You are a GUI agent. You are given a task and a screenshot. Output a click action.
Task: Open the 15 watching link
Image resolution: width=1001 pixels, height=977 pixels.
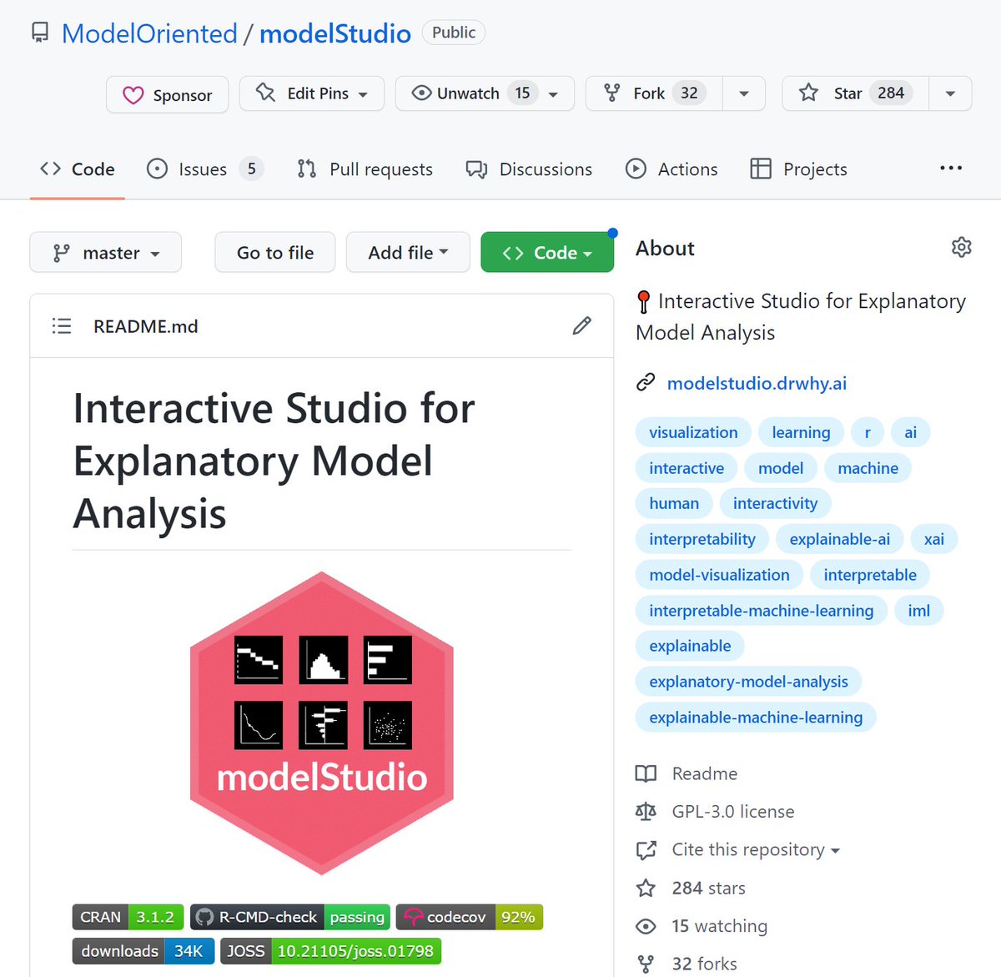pos(719,926)
